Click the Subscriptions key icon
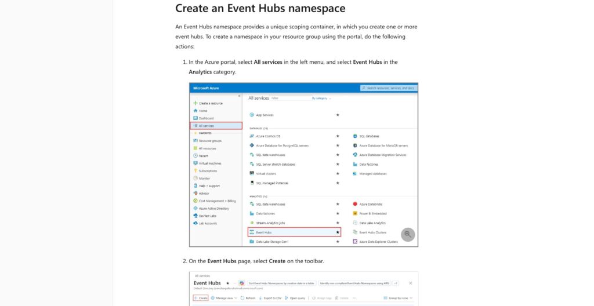Viewport: 594px width, 306px height. [195, 171]
